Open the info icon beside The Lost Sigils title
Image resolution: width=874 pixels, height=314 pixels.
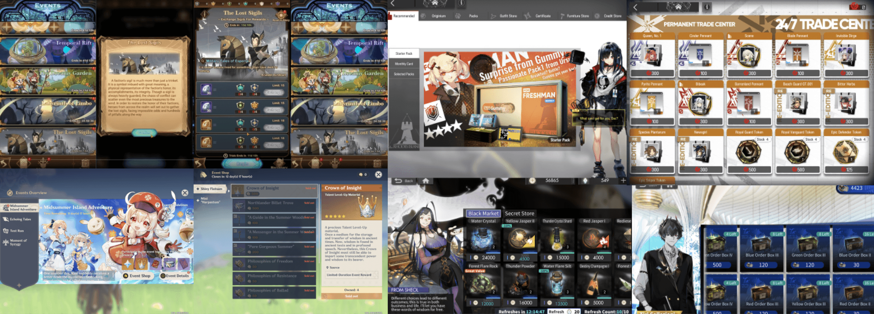click(205, 14)
